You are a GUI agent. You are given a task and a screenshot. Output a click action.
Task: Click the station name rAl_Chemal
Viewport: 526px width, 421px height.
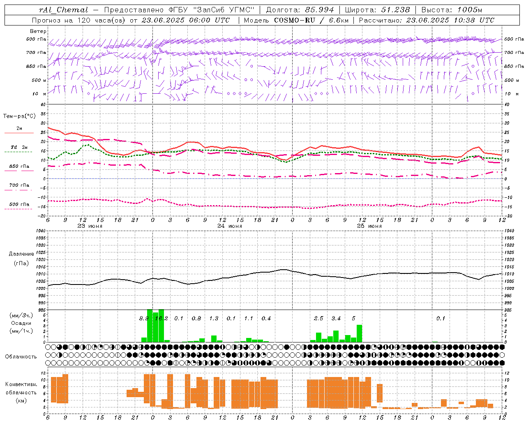coord(64,10)
